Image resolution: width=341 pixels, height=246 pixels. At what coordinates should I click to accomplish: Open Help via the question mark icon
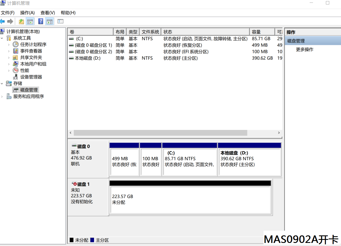pos(41,21)
